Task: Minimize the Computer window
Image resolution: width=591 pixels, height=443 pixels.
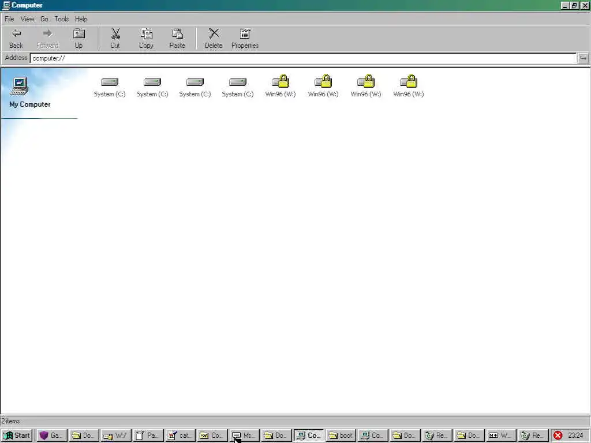Action: click(x=565, y=6)
